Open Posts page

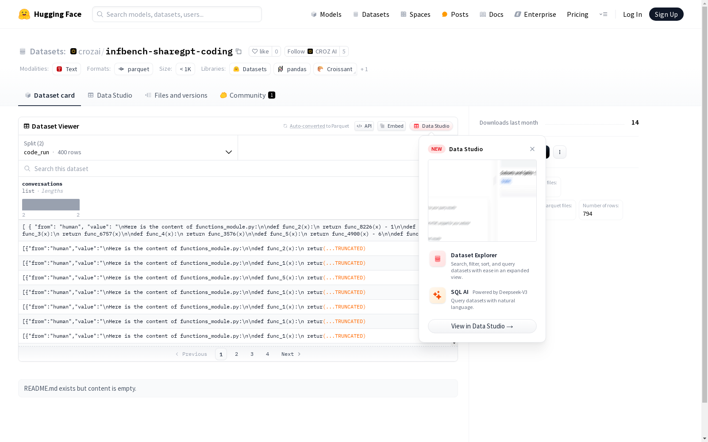pos(455,14)
